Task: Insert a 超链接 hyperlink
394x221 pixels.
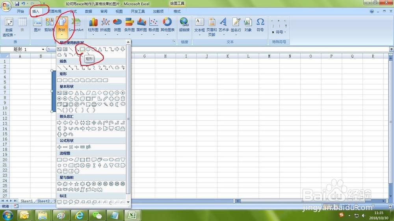Action: coord(184,25)
